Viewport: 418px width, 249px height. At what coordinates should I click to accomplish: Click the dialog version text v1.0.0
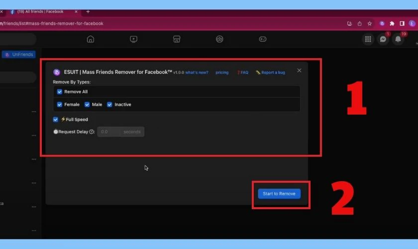tap(179, 73)
